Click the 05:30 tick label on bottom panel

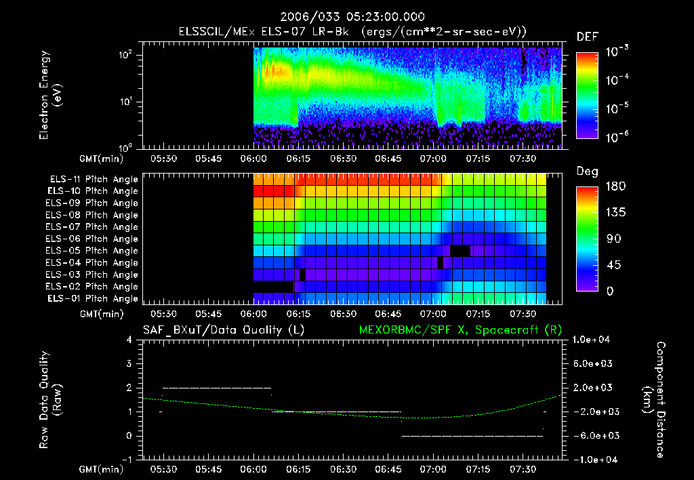164,469
